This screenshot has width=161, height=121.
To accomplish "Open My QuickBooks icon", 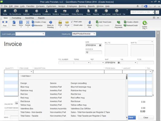I will 15,12.
